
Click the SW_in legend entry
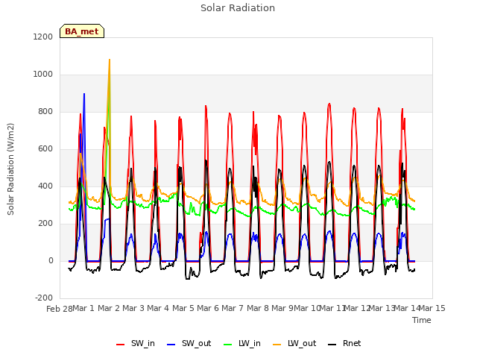click(136, 344)
